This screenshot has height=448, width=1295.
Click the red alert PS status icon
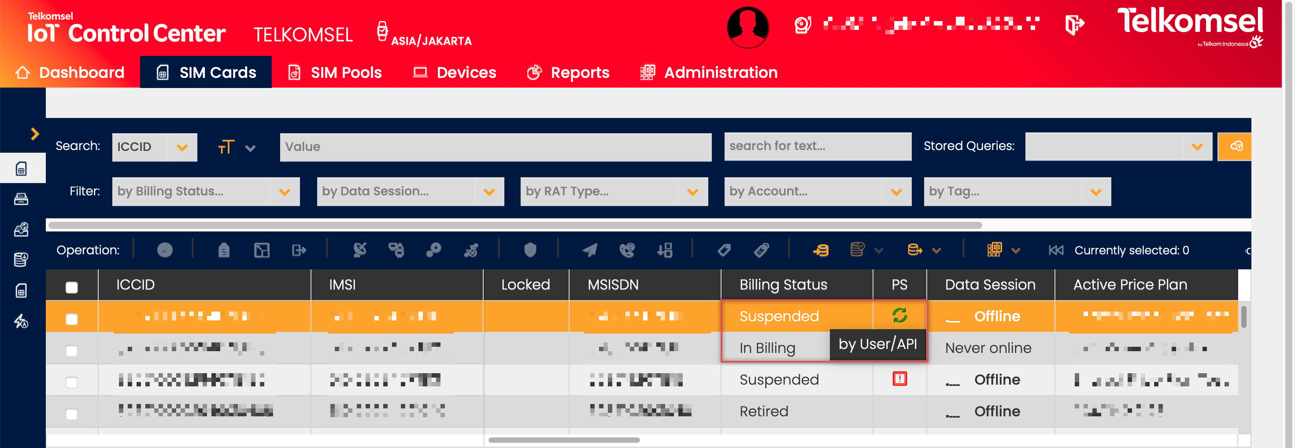tap(899, 379)
